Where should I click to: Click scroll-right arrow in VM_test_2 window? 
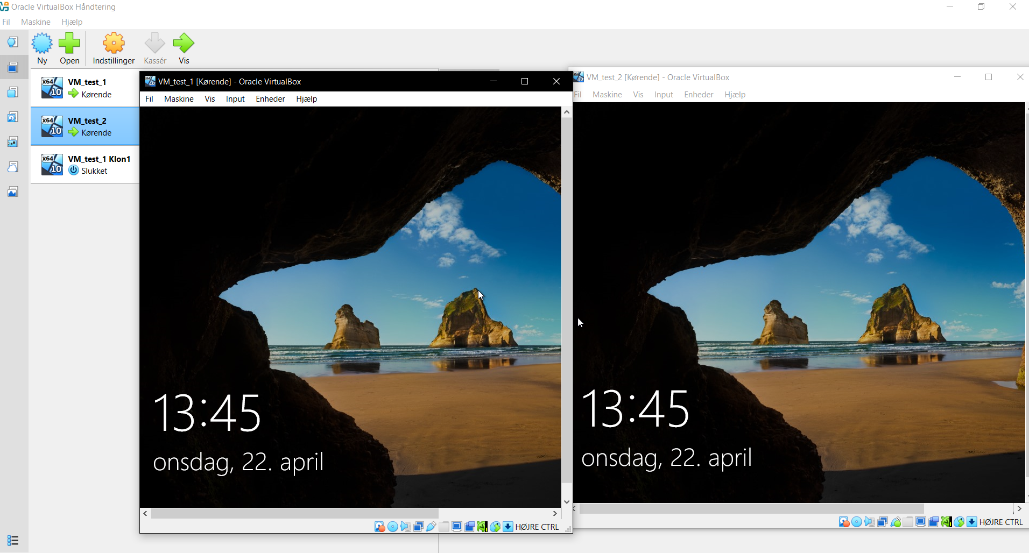click(x=1019, y=508)
